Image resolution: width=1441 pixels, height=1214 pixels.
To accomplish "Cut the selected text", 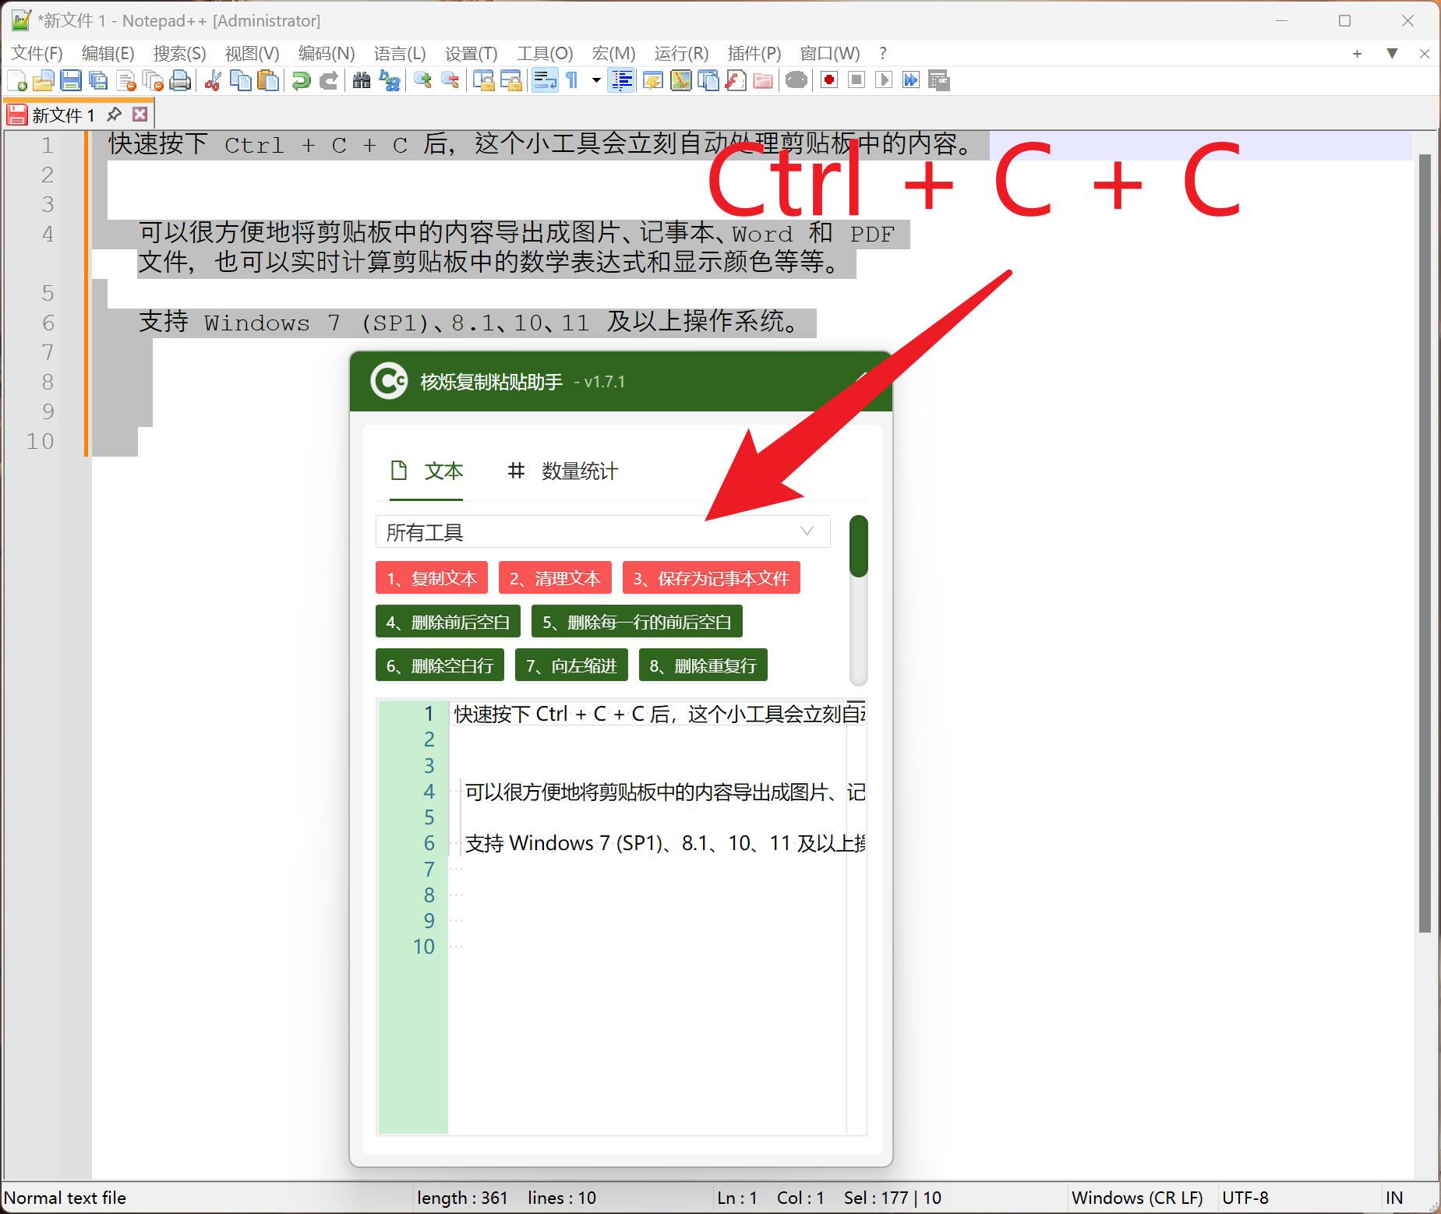I will (x=212, y=80).
